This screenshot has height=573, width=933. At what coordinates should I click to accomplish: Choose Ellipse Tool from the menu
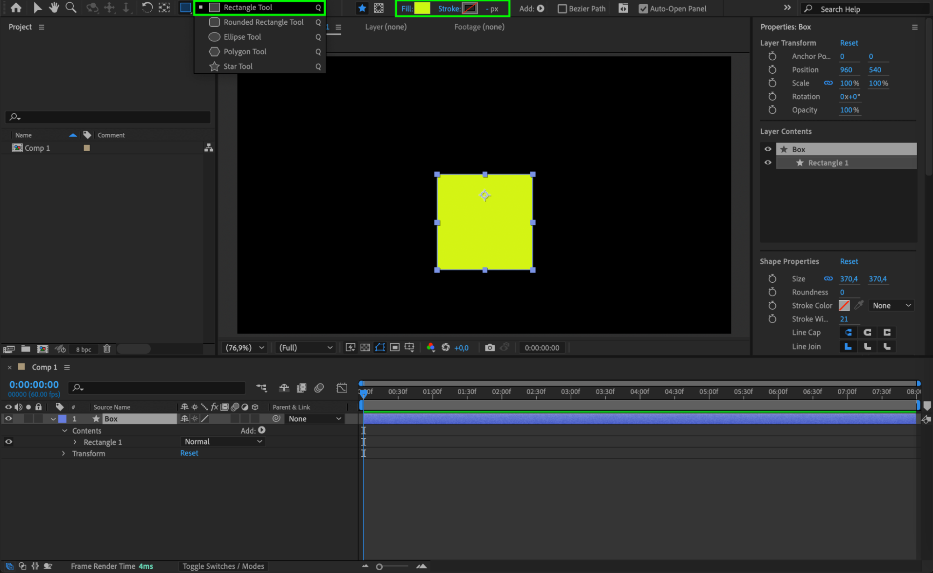click(242, 37)
